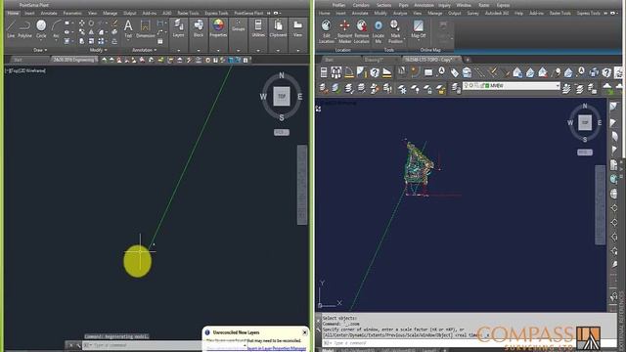Viewport: 626px width, 352px height.
Task: Open the PointSense Plant ribbon tab
Action: click(248, 13)
